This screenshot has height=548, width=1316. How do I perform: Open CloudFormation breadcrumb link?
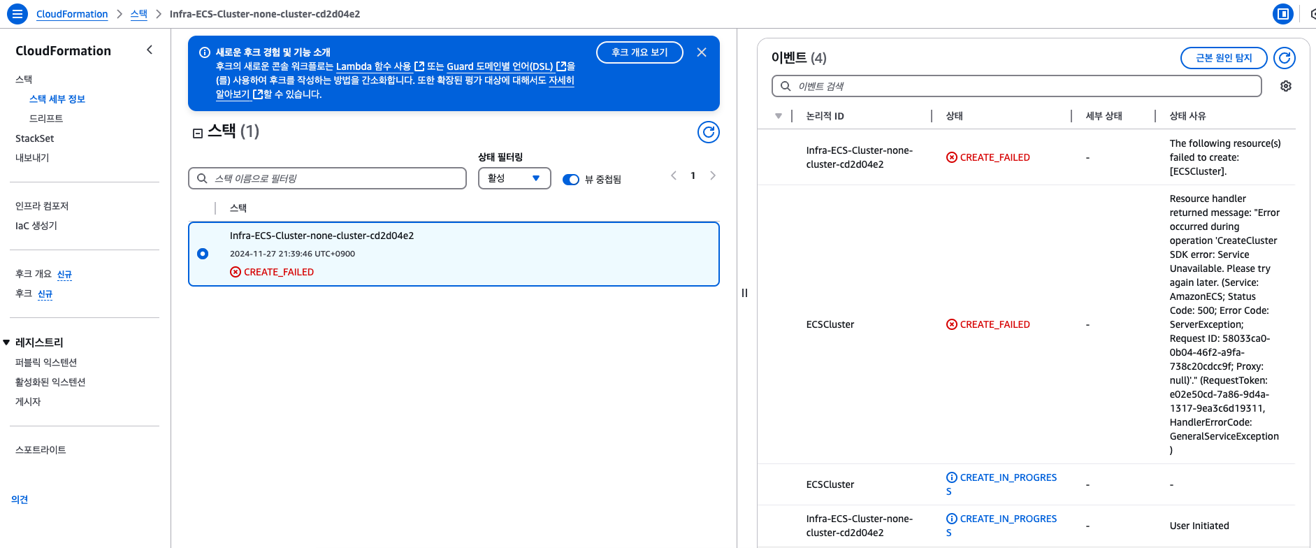pyautogui.click(x=72, y=14)
